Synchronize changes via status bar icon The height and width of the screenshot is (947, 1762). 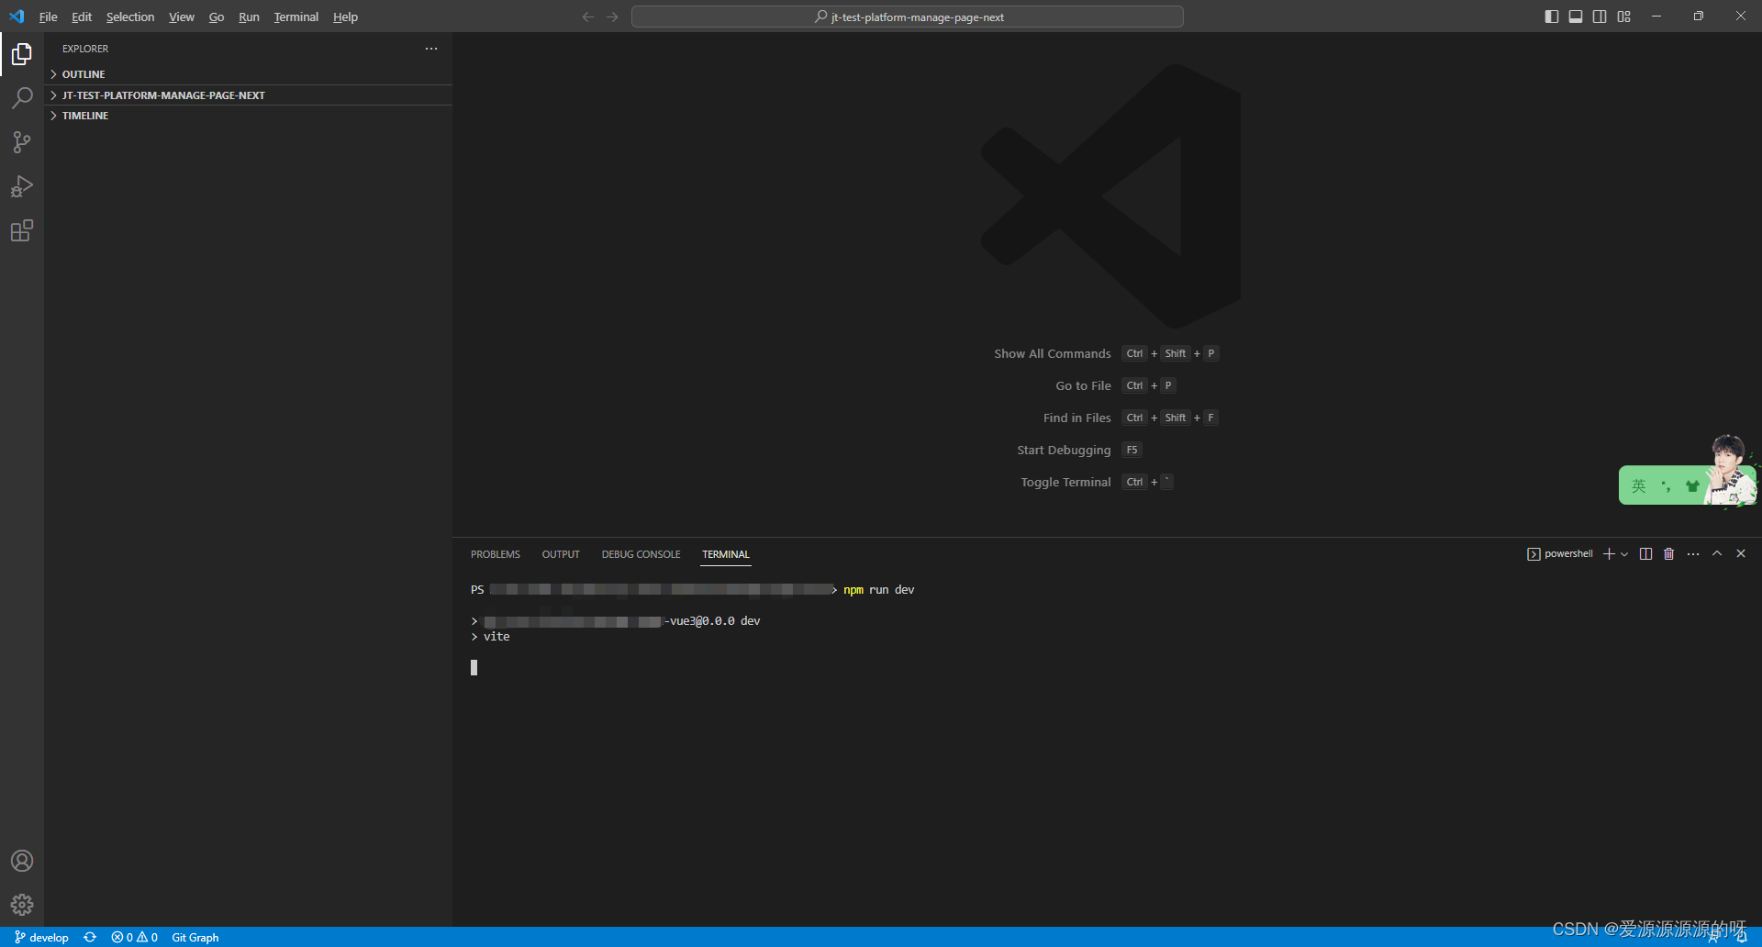click(90, 937)
